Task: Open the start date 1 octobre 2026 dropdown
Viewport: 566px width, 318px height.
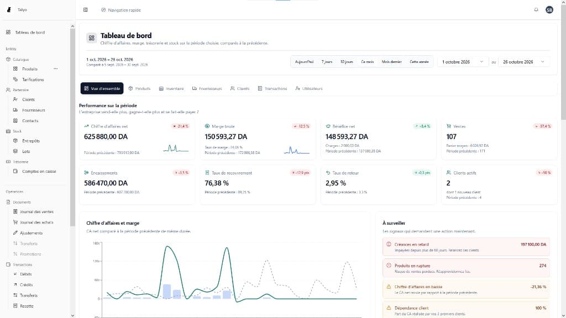Action: point(463,62)
